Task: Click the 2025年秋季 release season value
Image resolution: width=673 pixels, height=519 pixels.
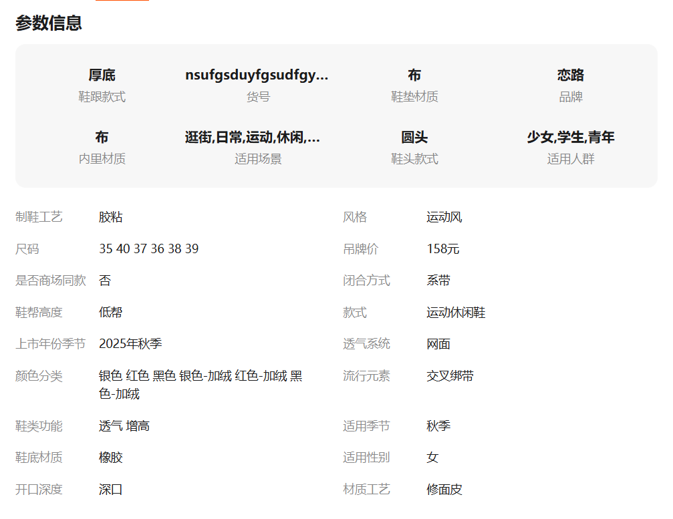Action: pyautogui.click(x=130, y=343)
